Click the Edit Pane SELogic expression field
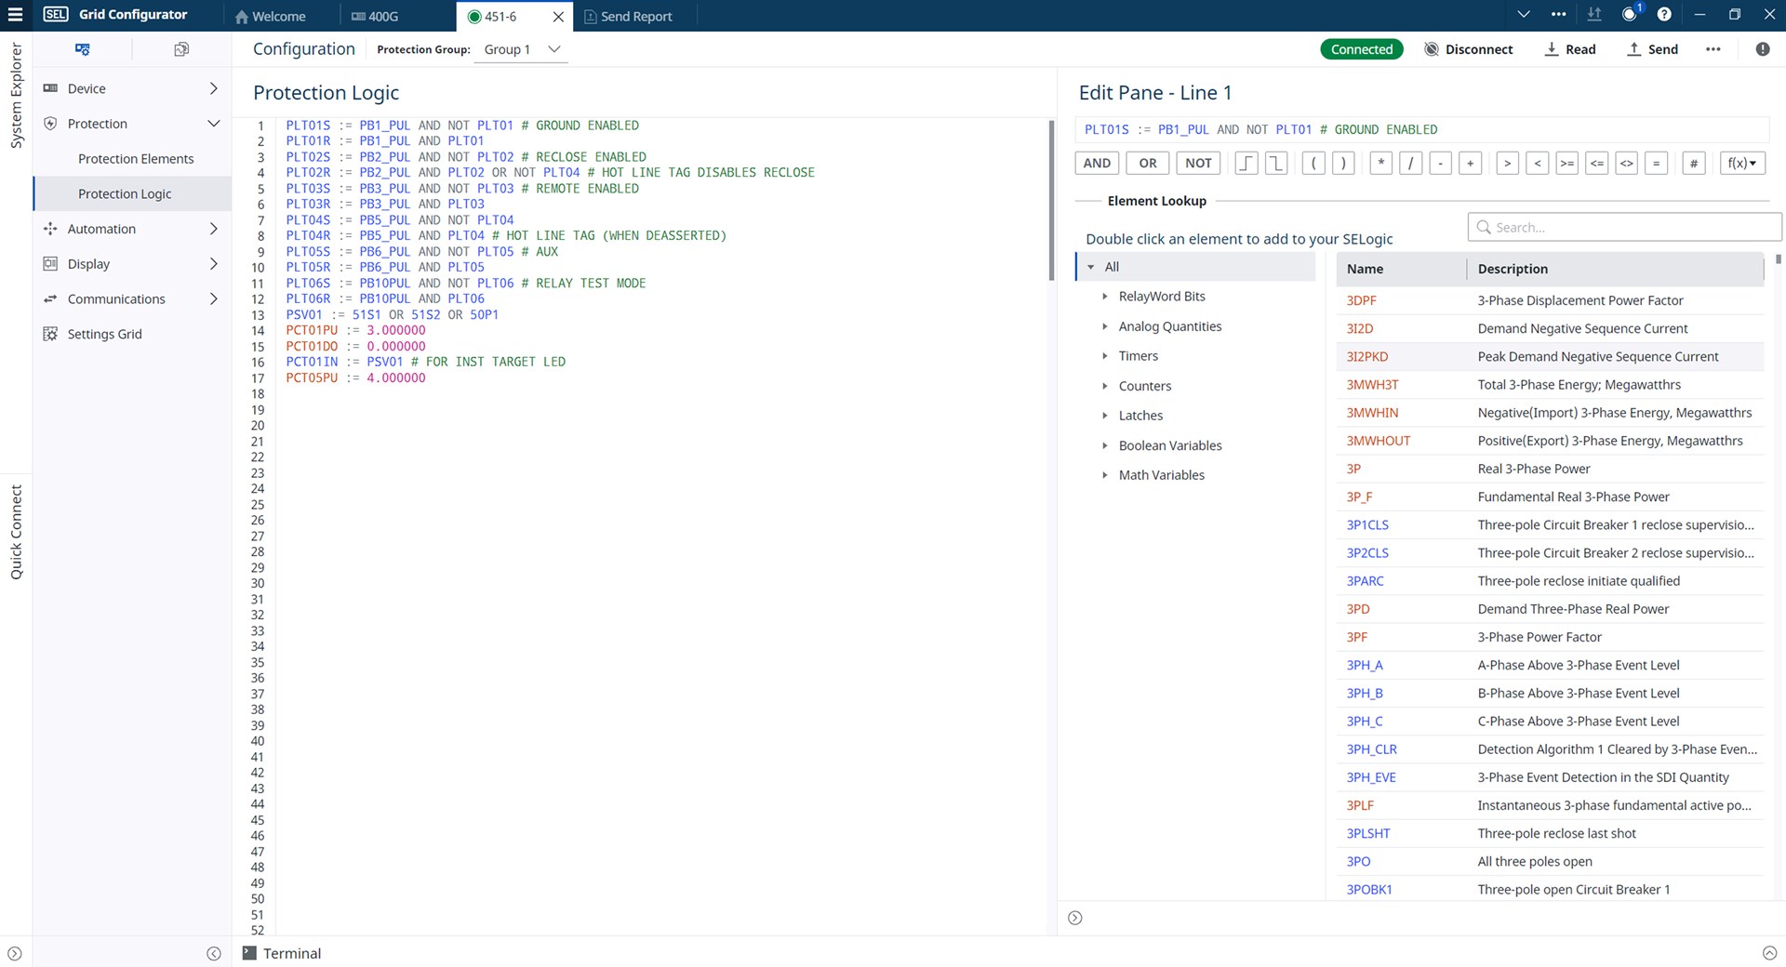 pos(1421,130)
